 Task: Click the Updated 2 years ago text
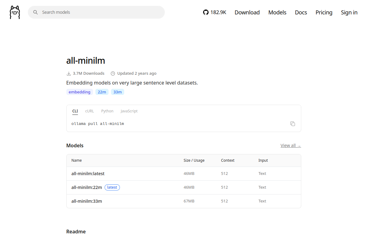(x=137, y=73)
